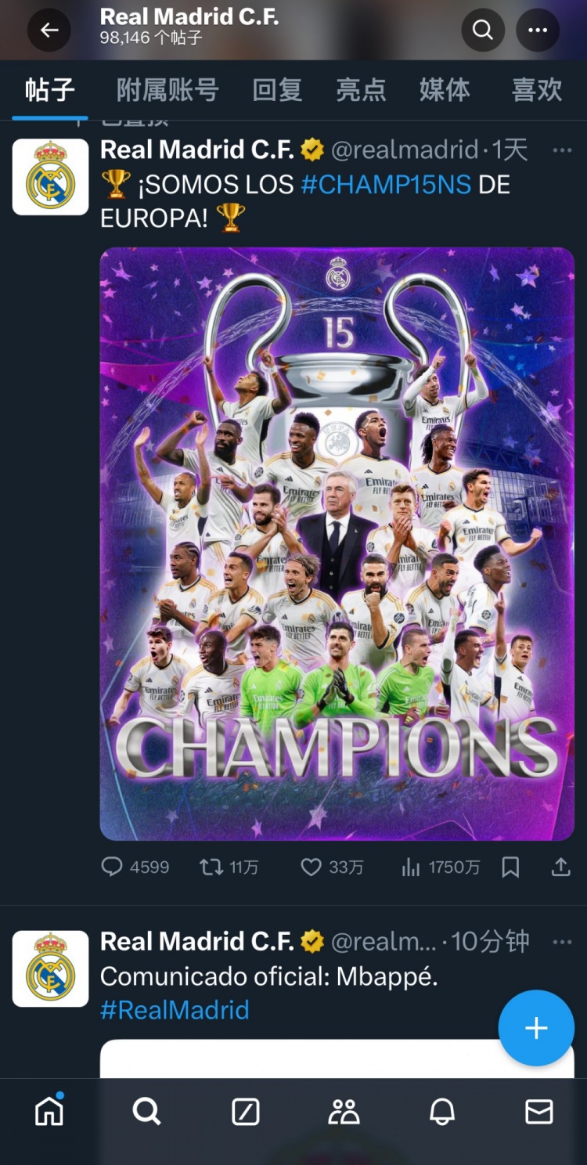Open the #CHAMP15NS hashtag link

(386, 185)
